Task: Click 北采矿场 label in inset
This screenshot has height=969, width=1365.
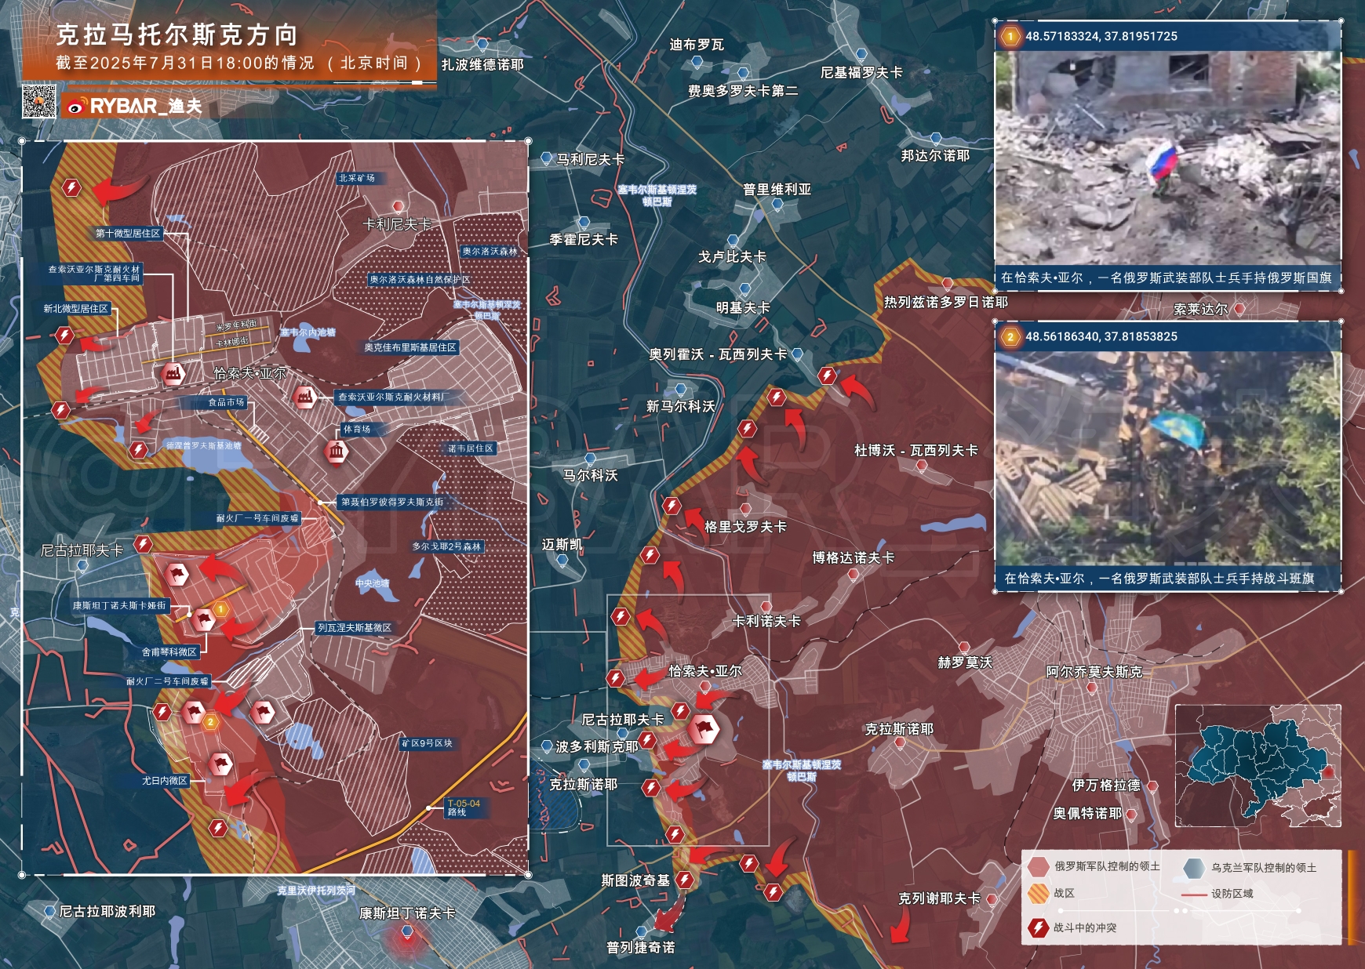Action: click(356, 178)
